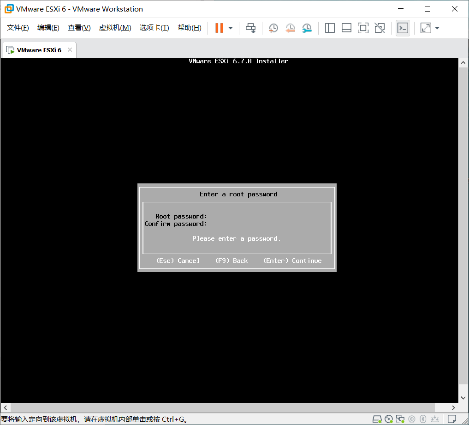Viewport: 469px width, 425px height.
Task: Open the 查看(V) menu
Action: point(79,28)
